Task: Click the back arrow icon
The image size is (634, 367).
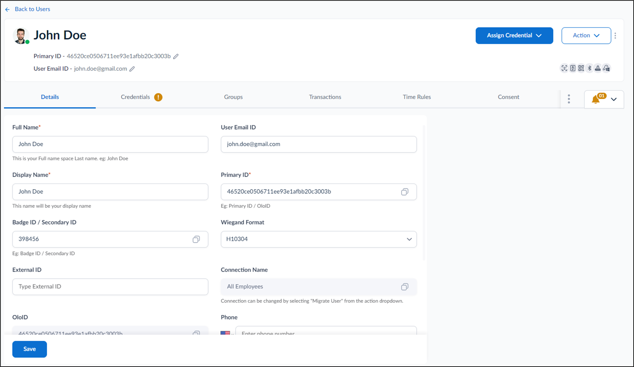Action: point(7,9)
